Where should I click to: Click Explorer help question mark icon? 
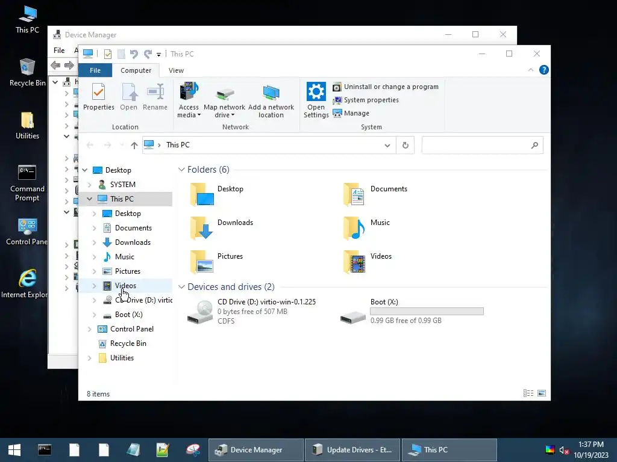point(544,70)
